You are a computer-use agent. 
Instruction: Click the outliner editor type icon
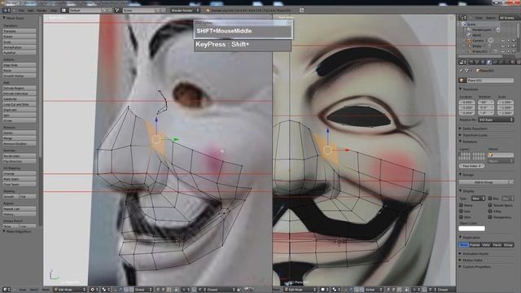(x=462, y=18)
